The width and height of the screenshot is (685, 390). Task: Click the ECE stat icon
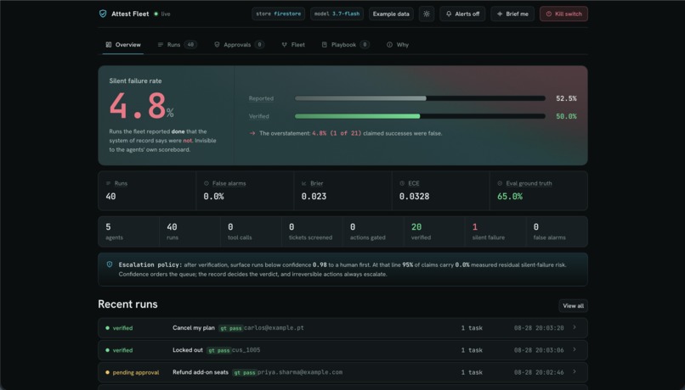pyautogui.click(x=402, y=183)
